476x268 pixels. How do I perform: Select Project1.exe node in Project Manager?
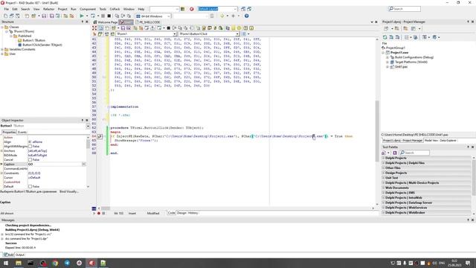tap(399, 53)
